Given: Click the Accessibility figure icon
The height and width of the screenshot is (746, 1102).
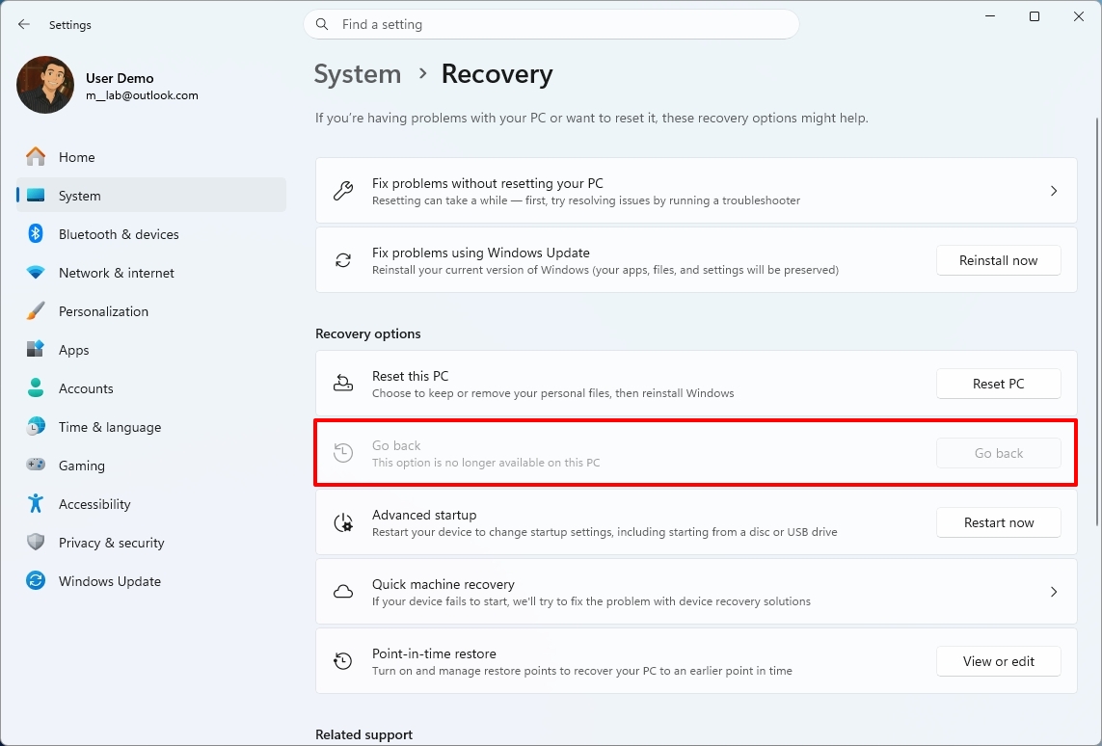Looking at the screenshot, I should [35, 504].
